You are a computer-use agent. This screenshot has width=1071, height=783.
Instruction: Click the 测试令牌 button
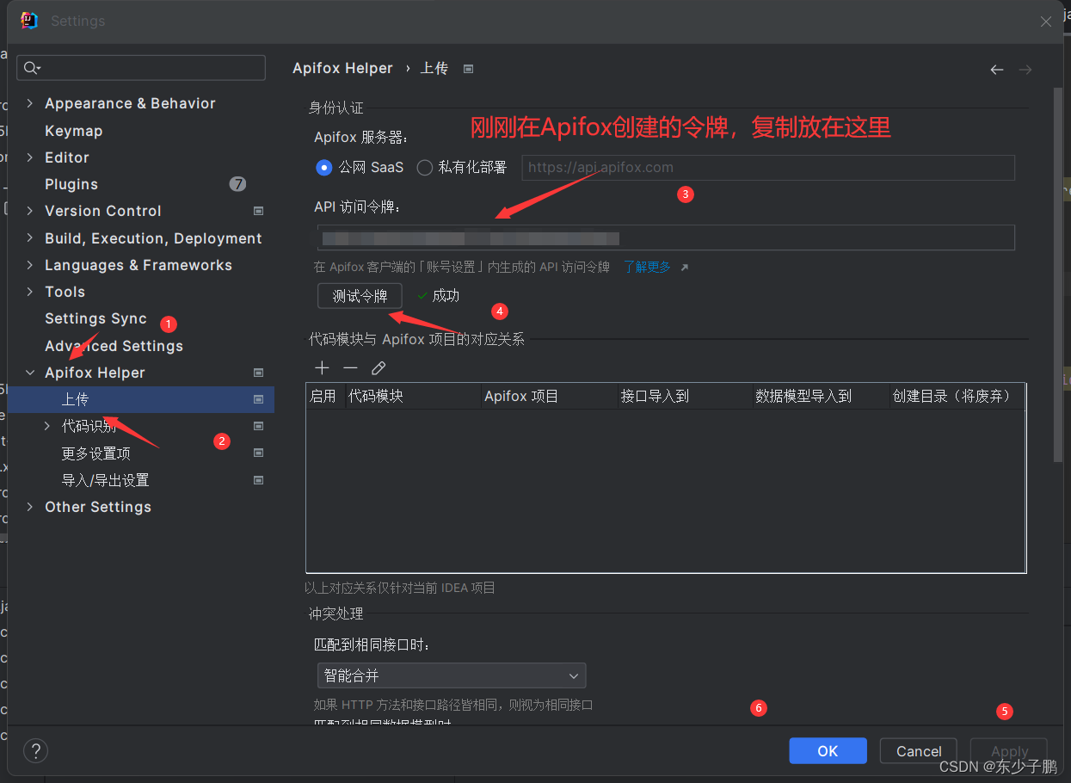pos(360,295)
